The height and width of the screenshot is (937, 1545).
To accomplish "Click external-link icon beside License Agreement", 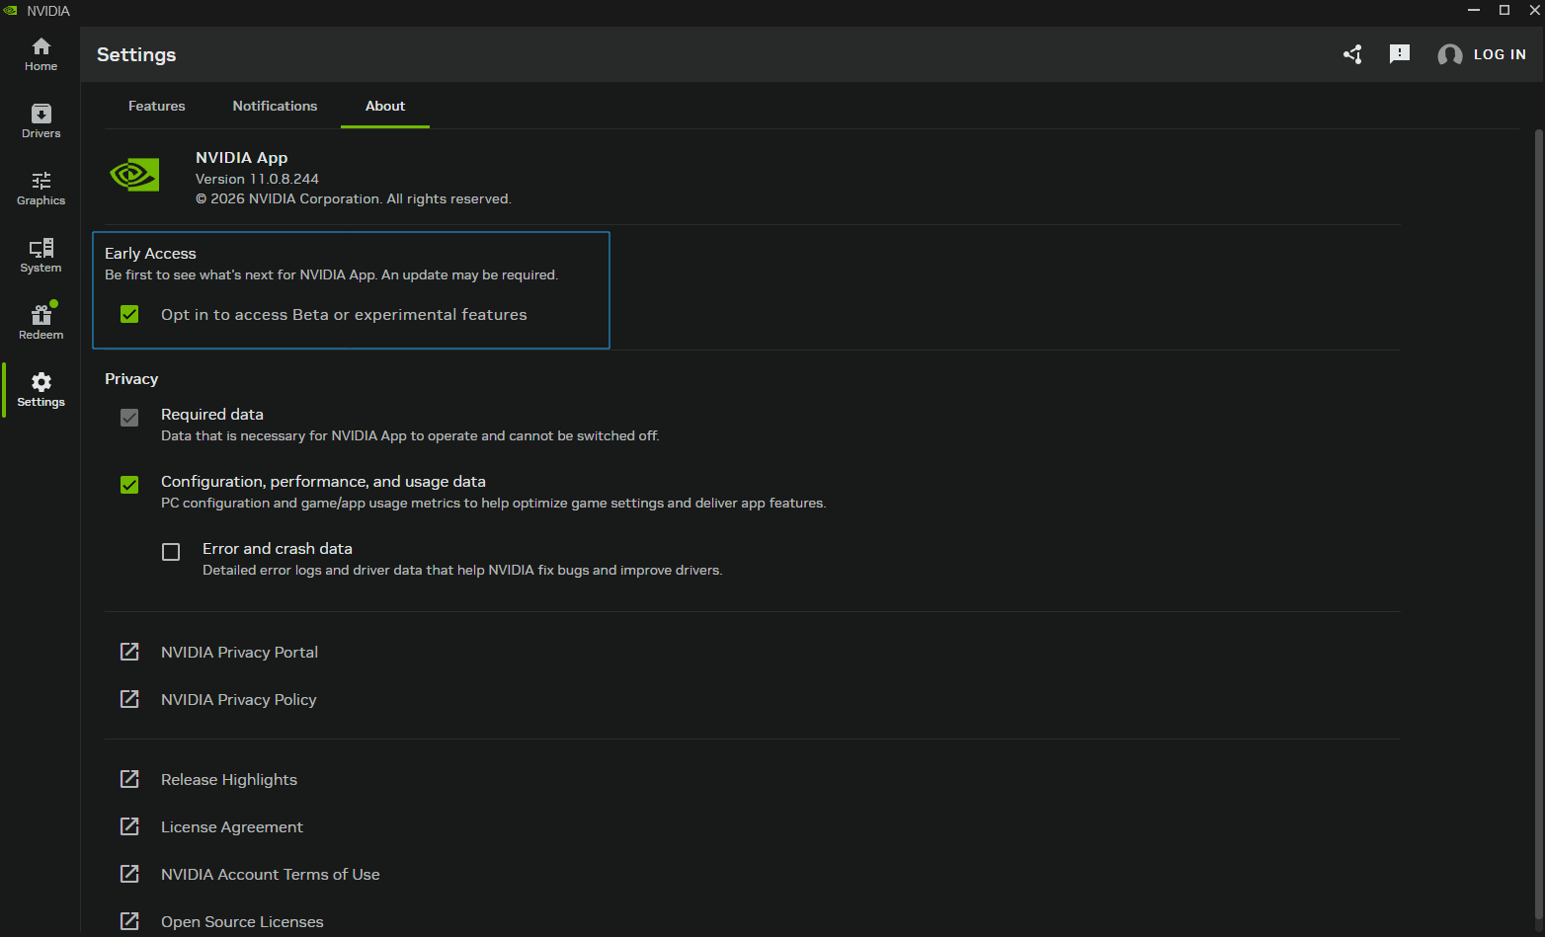I will pos(129,826).
